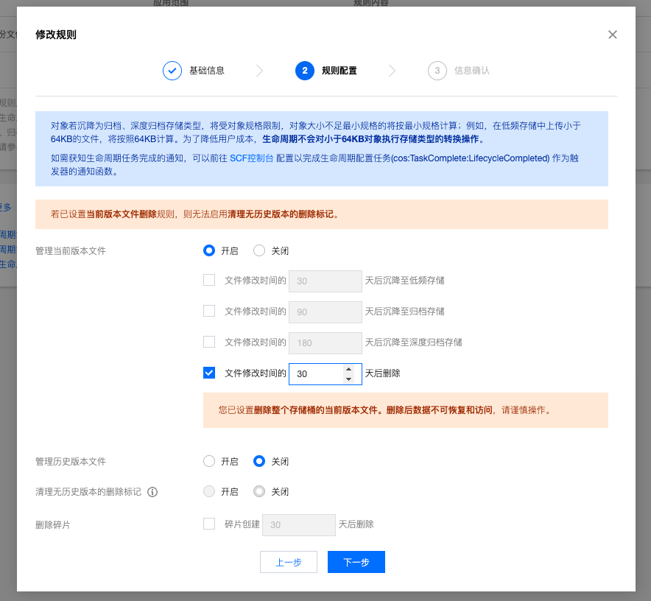Enable 沉降至归档存储 checkbox
Viewport: 651px width, 601px height.
[x=209, y=311]
